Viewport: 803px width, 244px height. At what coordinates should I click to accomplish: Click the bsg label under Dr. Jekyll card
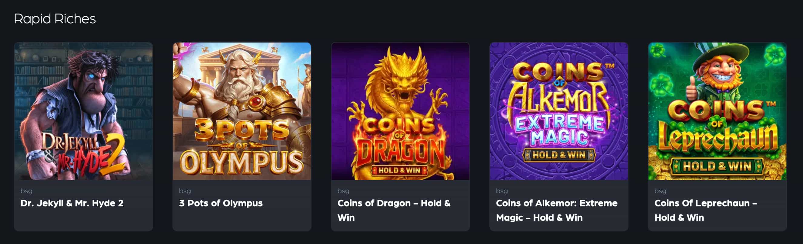pyautogui.click(x=26, y=191)
